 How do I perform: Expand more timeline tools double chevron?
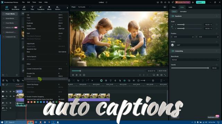click(92, 81)
